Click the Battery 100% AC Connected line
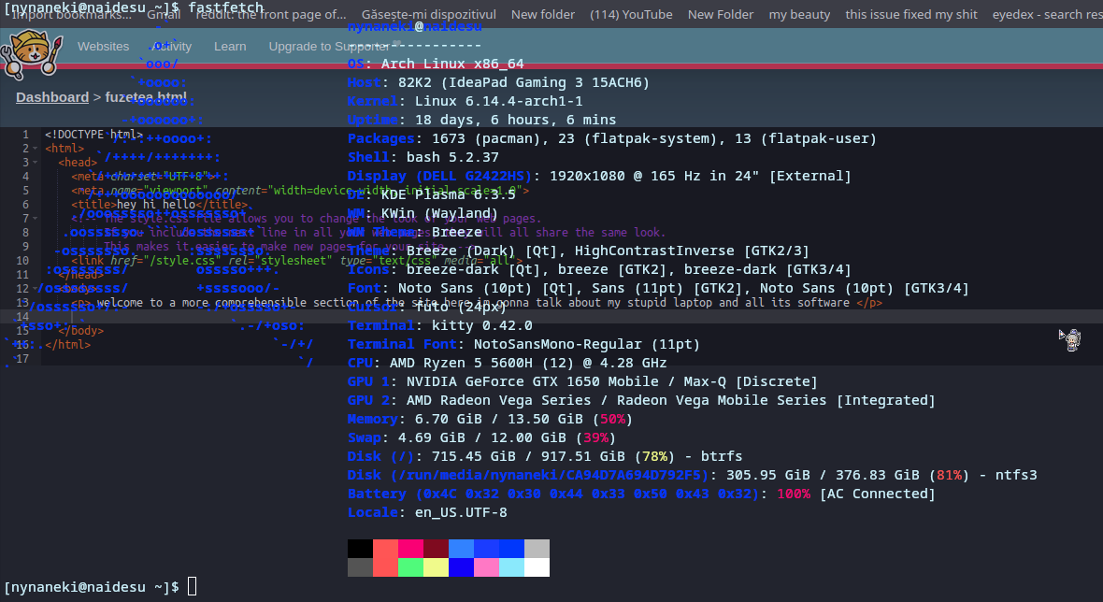 (x=641, y=494)
